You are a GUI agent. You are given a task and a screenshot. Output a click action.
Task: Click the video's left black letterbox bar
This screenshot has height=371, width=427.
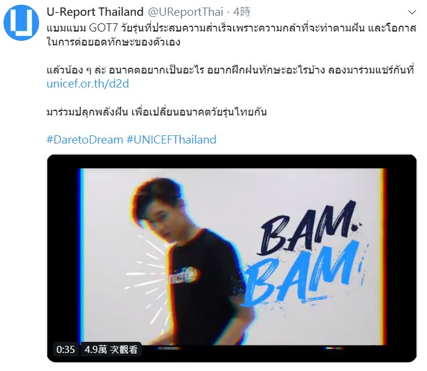click(62, 256)
